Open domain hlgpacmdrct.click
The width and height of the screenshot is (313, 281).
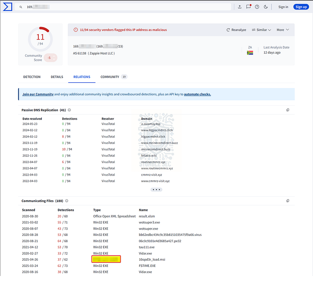click(153, 137)
